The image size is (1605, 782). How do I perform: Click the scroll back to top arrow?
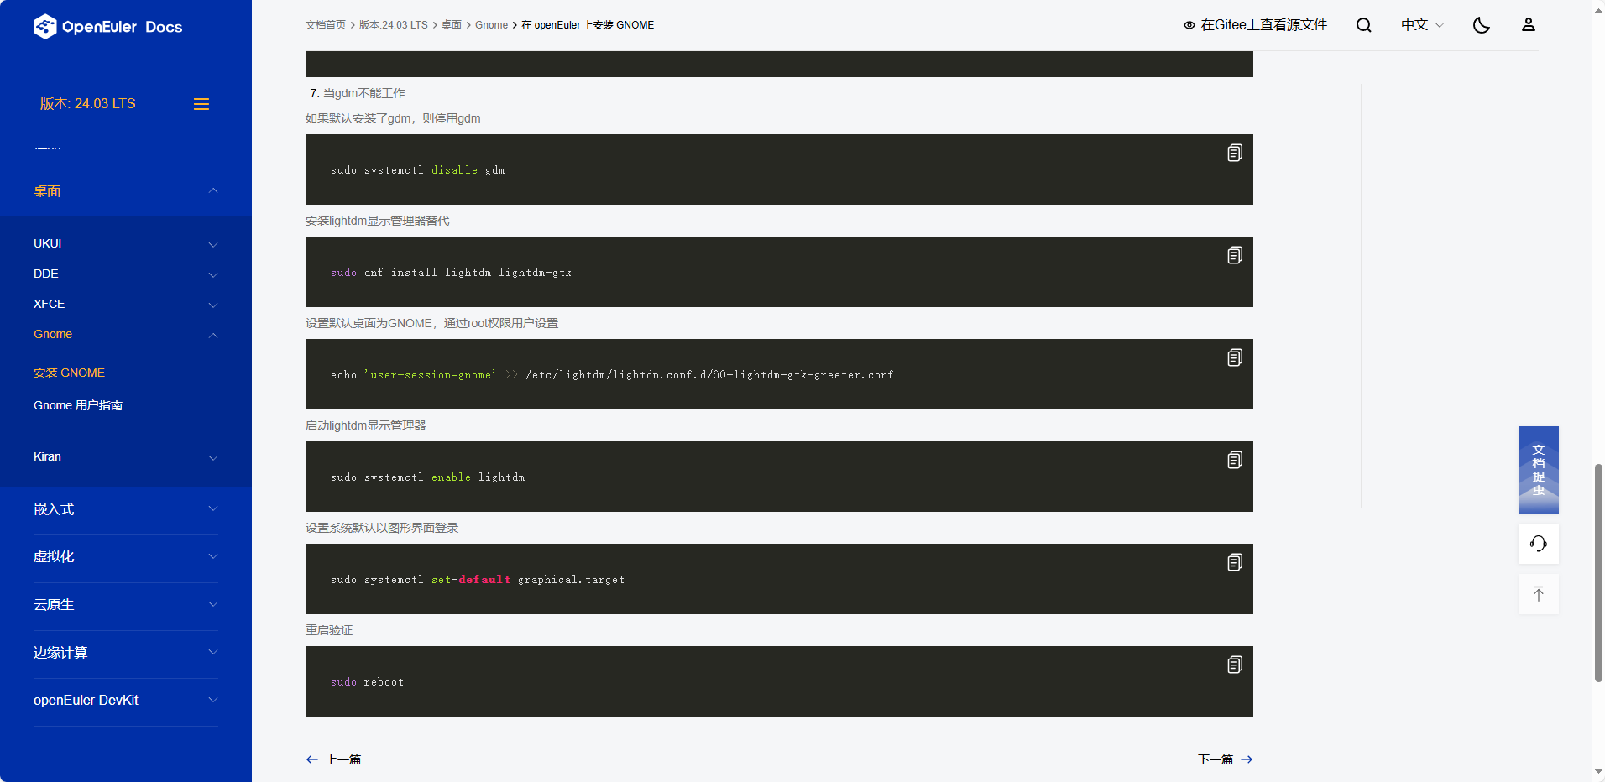click(1538, 594)
